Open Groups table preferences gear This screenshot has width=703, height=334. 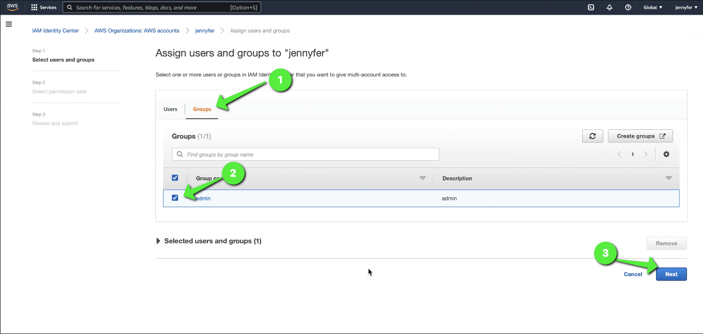point(666,154)
